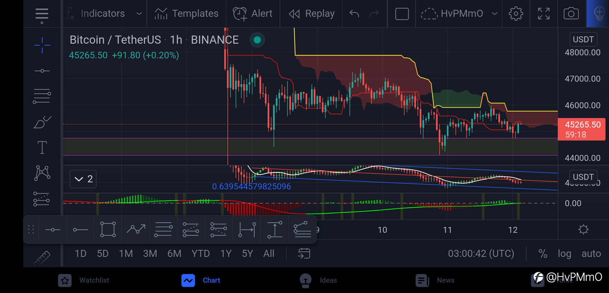
Task: Pick price range measure from favorites toolbar
Action: tap(275, 230)
